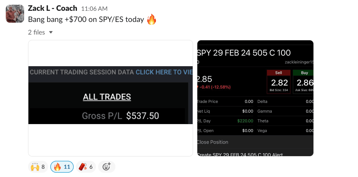Click the "2 files" label

[36, 32]
